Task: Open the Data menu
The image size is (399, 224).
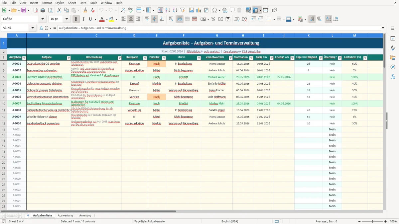Action: [x=83, y=3]
